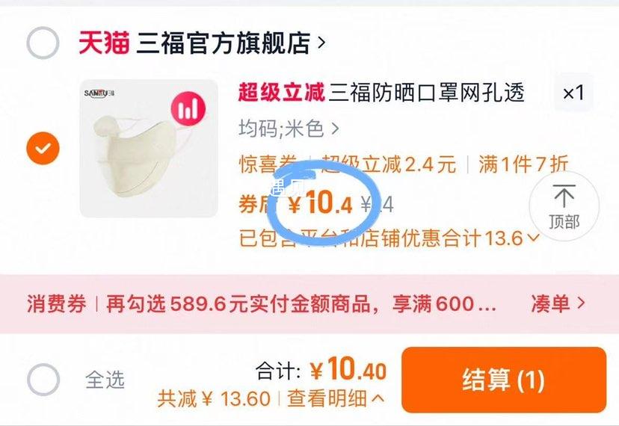
Task: Open the sunscreen mask product thumbnail
Action: point(149,149)
